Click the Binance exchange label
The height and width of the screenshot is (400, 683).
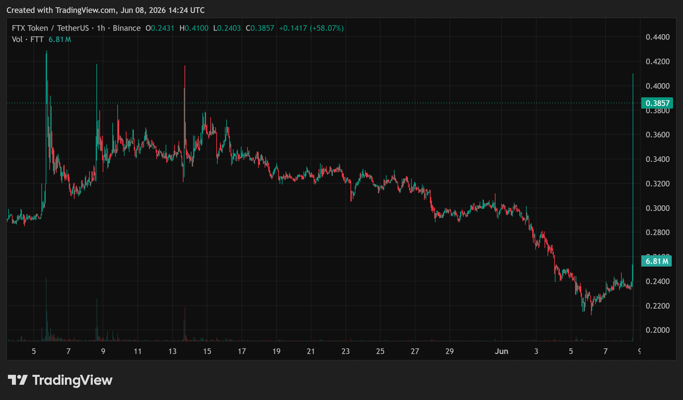click(x=127, y=28)
